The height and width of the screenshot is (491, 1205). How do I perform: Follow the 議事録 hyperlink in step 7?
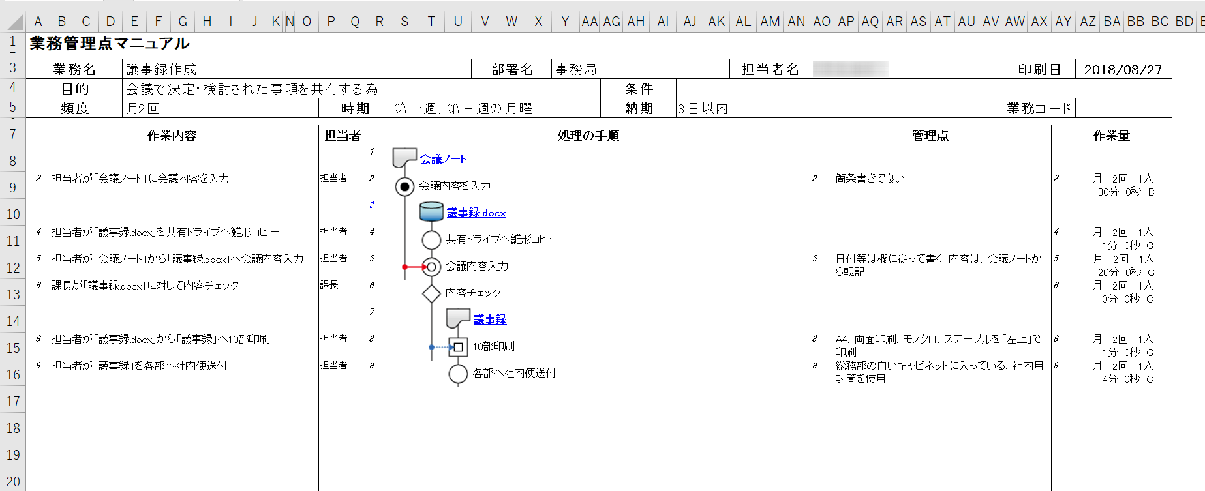(489, 320)
